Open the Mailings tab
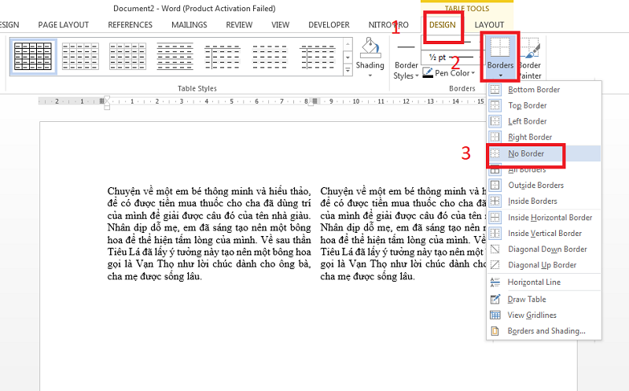629x391 pixels. pyautogui.click(x=189, y=25)
